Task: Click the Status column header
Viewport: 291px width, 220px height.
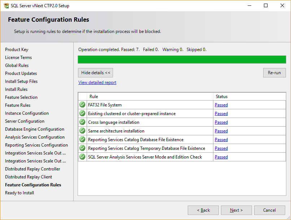Action: (249, 97)
